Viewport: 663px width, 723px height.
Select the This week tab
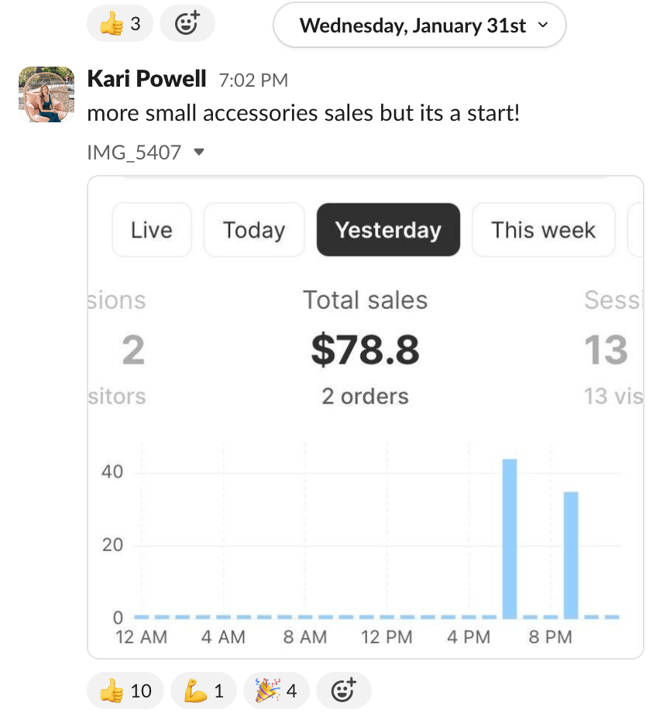(x=543, y=230)
